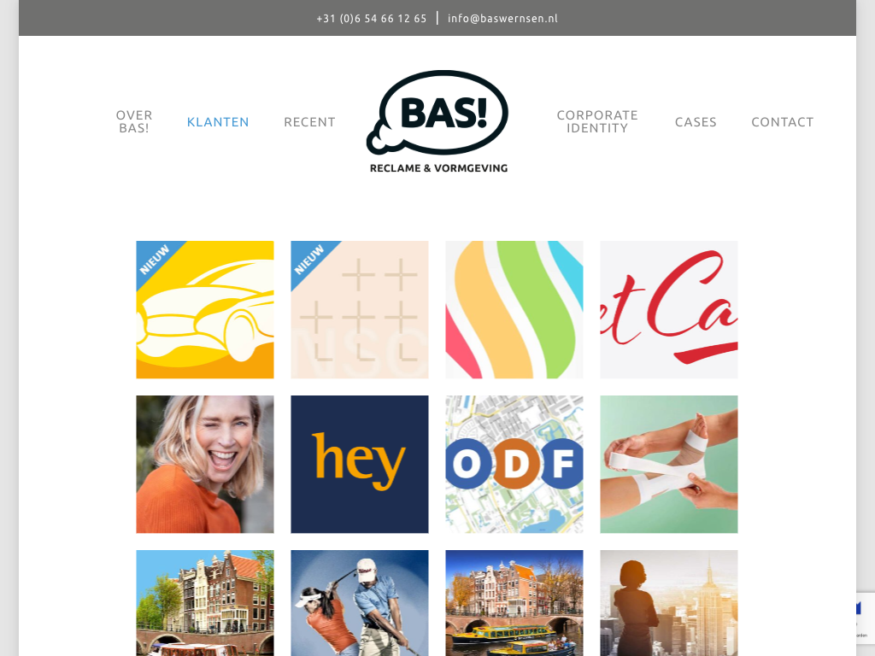875x656 pixels.
Task: Open the yellow car client tile
Action: click(x=205, y=309)
